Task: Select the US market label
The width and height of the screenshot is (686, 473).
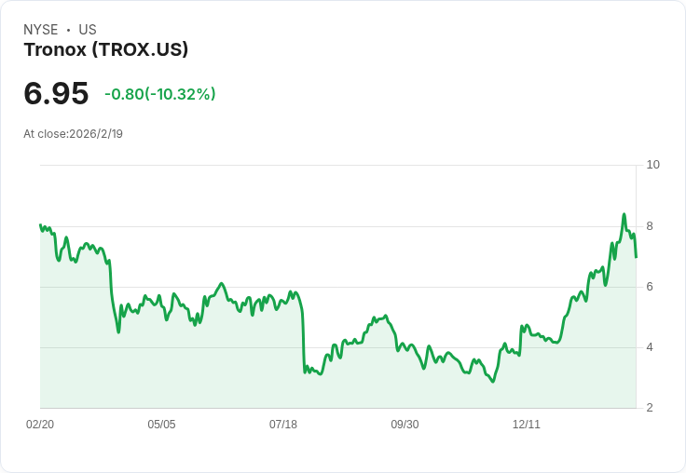Action: [88, 30]
